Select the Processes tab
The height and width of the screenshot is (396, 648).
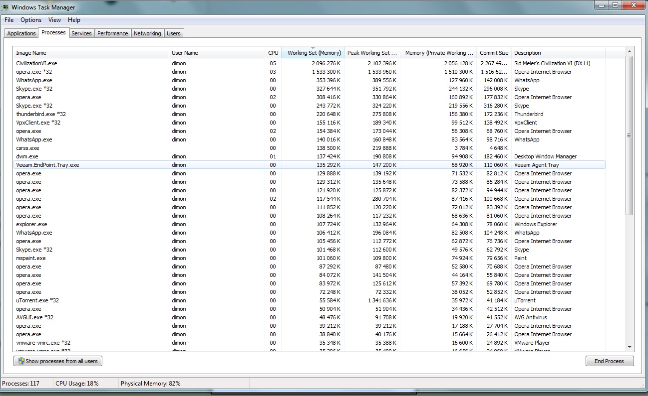[53, 32]
